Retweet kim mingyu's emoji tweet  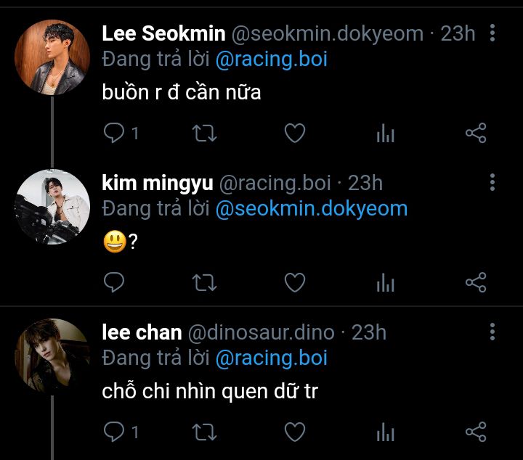point(204,282)
